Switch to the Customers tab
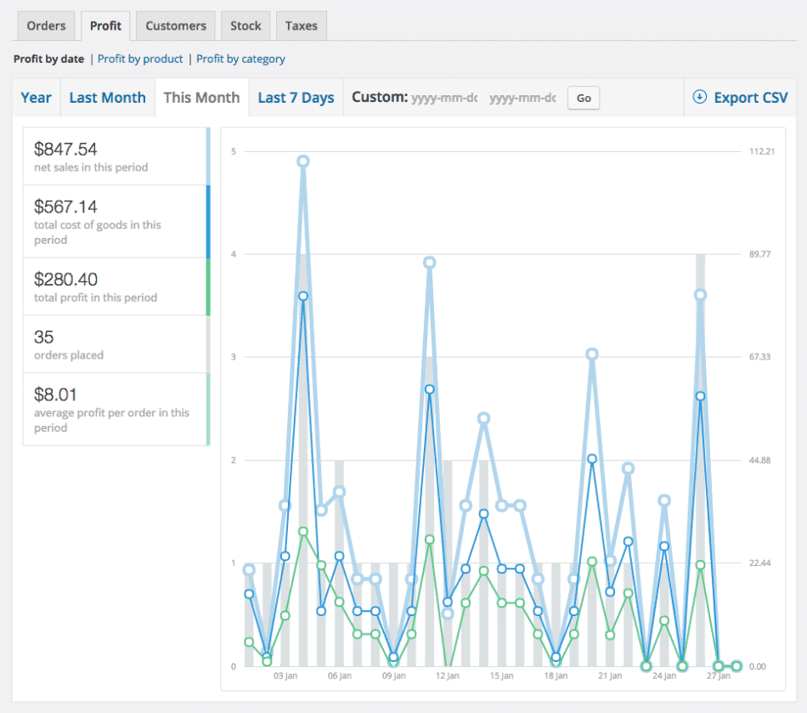This screenshot has height=713, width=807. (176, 25)
